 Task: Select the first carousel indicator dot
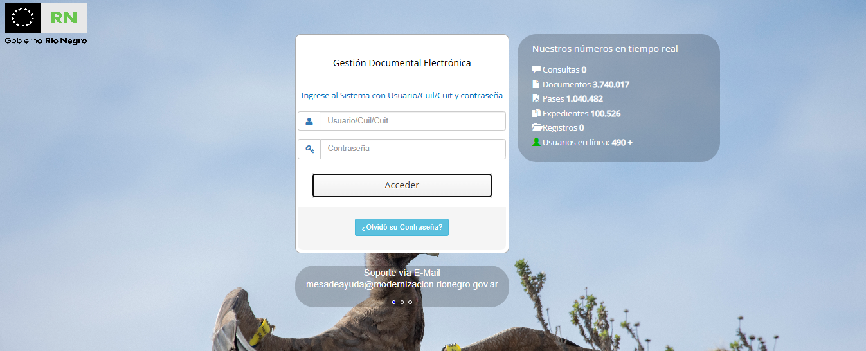393,301
